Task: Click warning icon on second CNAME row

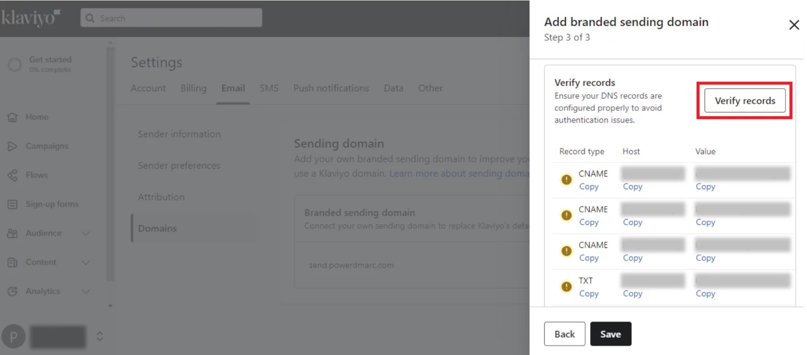Action: tap(566, 215)
